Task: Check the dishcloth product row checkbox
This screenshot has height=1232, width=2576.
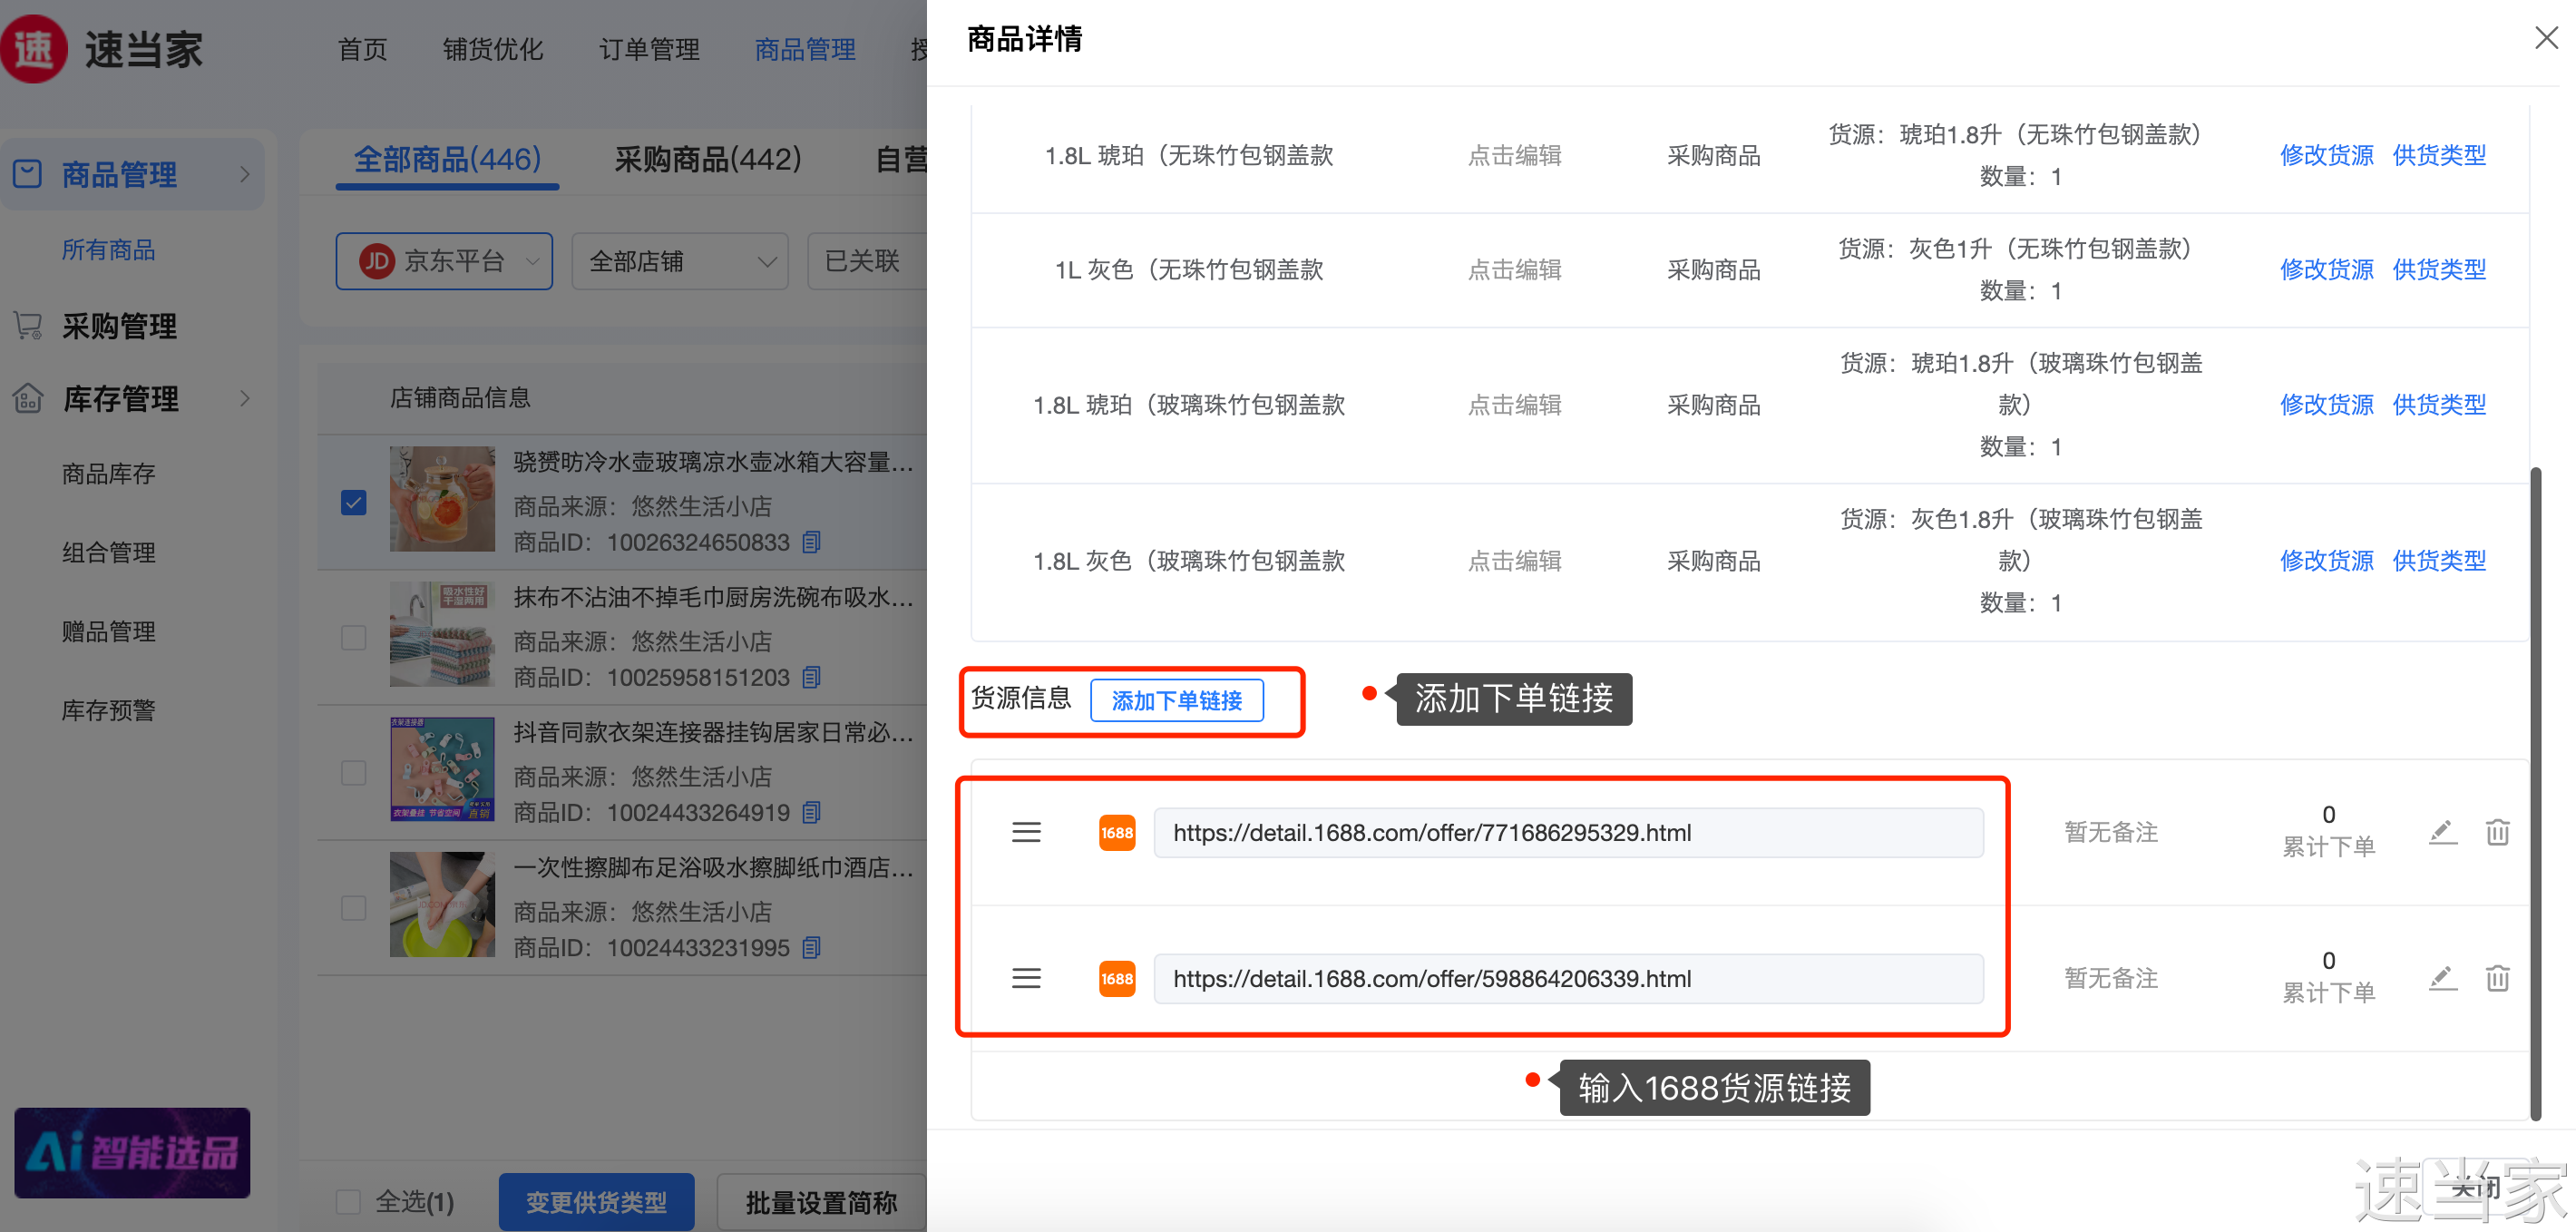Action: point(354,637)
